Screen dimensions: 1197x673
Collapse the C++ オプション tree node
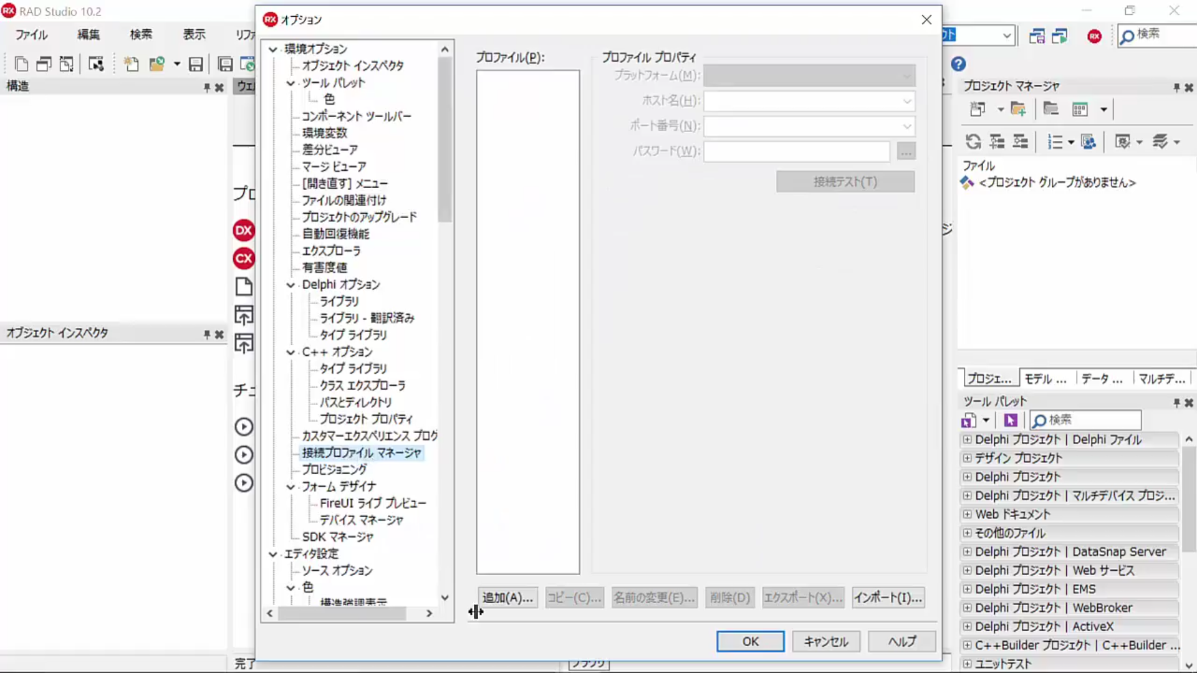tap(291, 352)
